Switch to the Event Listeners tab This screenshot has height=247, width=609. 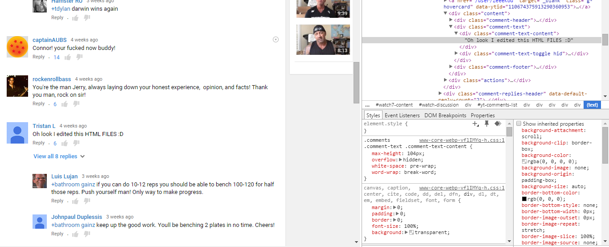[x=402, y=115]
